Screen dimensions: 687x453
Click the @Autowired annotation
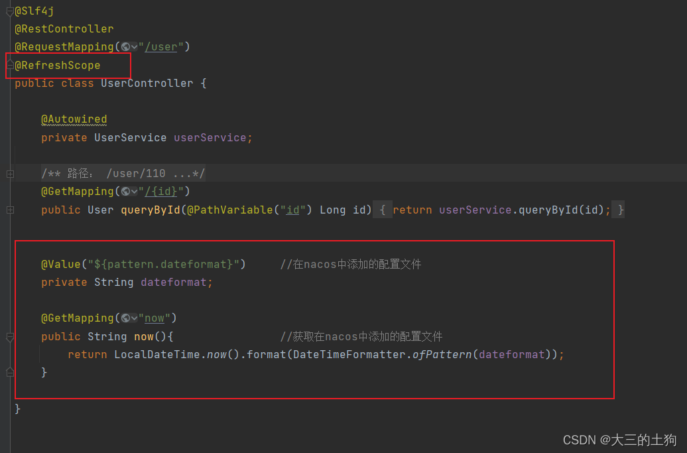pyautogui.click(x=74, y=119)
